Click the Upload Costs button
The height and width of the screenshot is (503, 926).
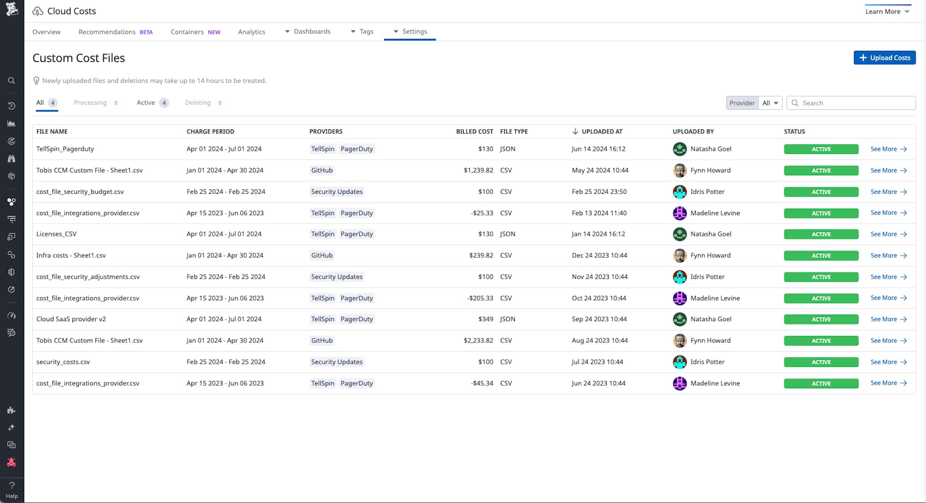[884, 57]
